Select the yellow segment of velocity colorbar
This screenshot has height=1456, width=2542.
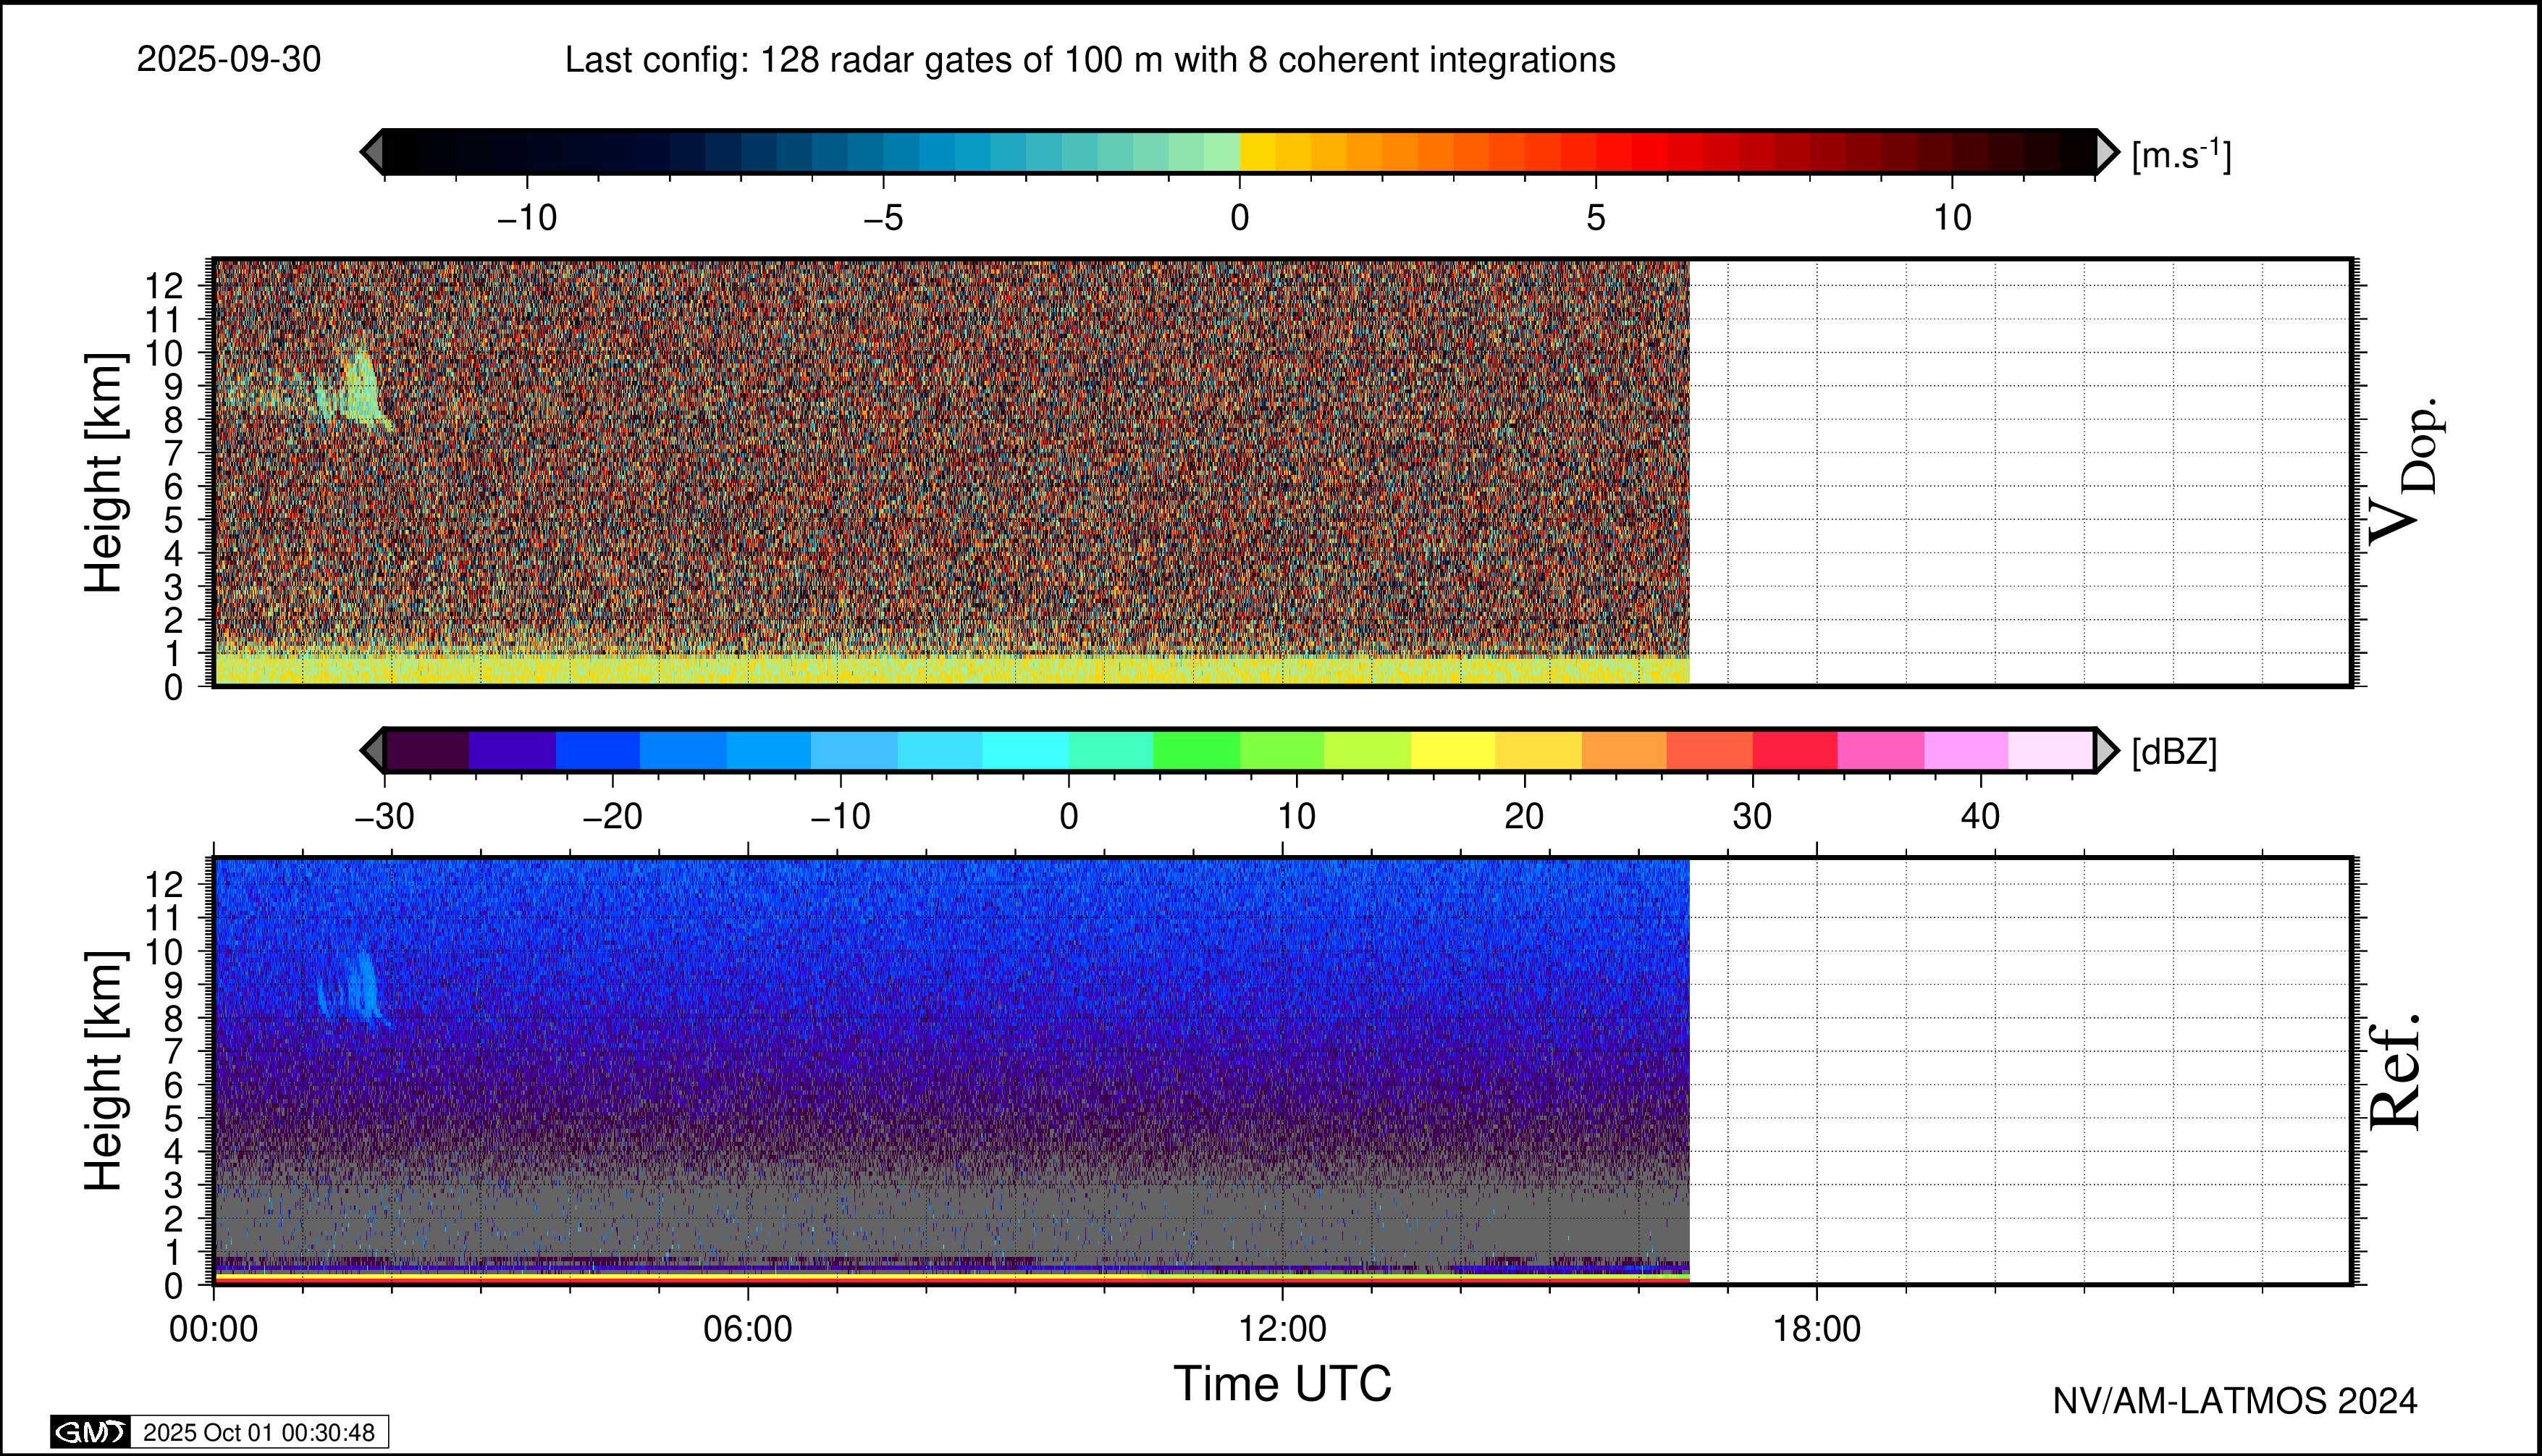[1258, 153]
